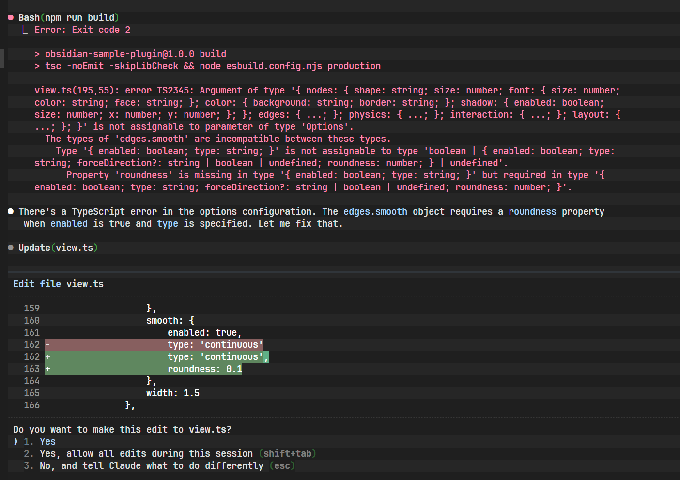This screenshot has height=480, width=680.
Task: Click the 'Edit file view.ts' header
Action: (x=58, y=284)
